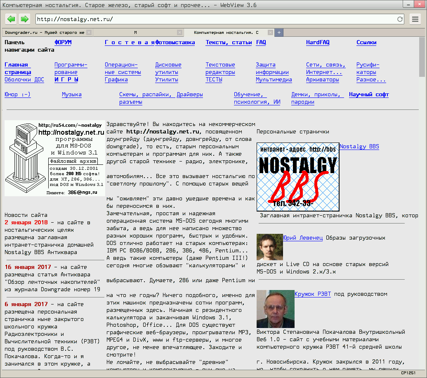Image resolution: width=427 pixels, height=378 pixels.
Task: Visit the Главная страница link
Action: click(x=17, y=68)
